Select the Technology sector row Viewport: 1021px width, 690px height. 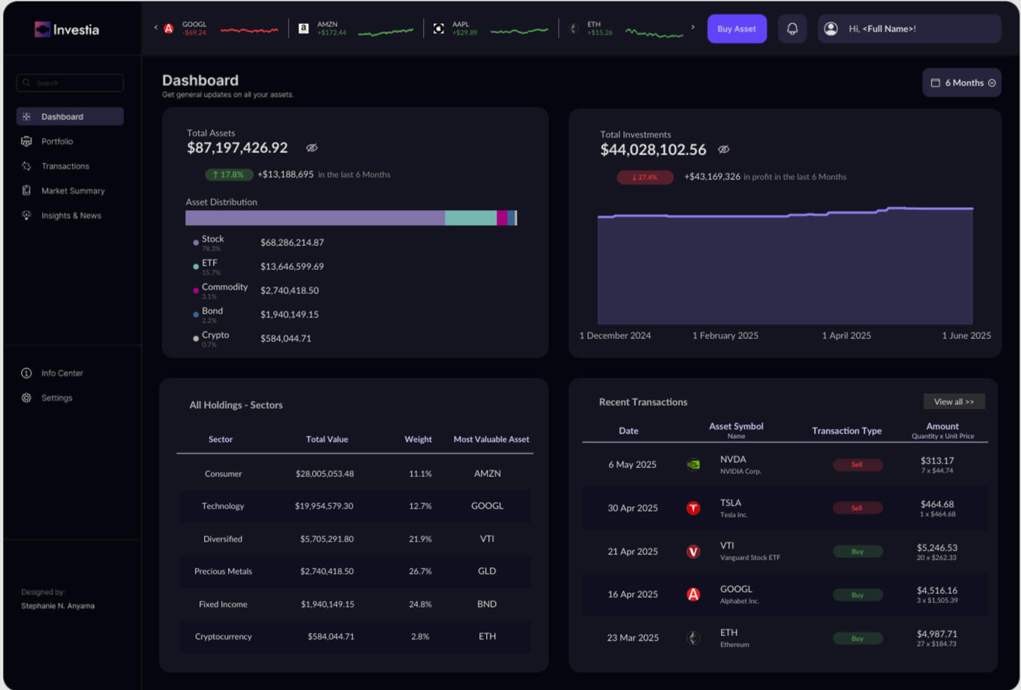click(x=354, y=505)
